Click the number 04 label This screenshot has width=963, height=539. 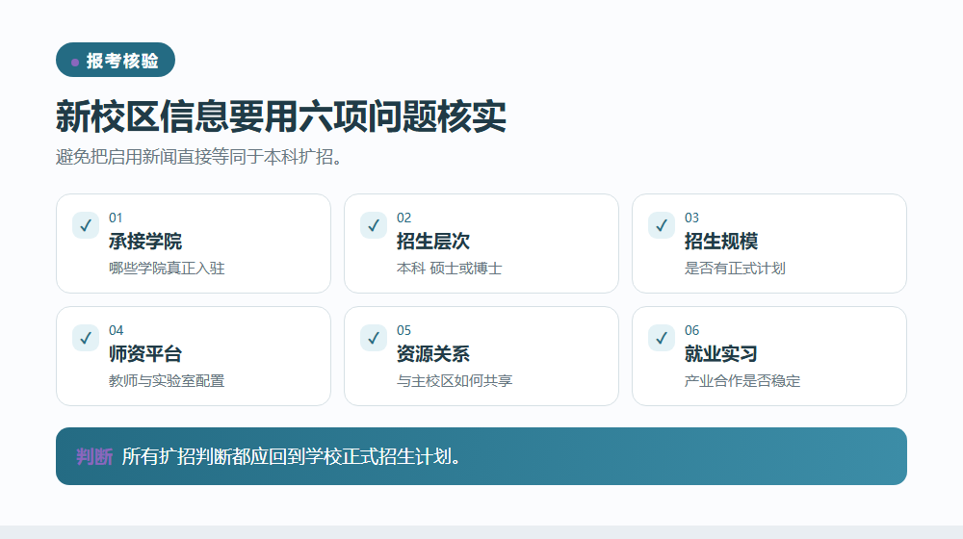pyautogui.click(x=117, y=330)
